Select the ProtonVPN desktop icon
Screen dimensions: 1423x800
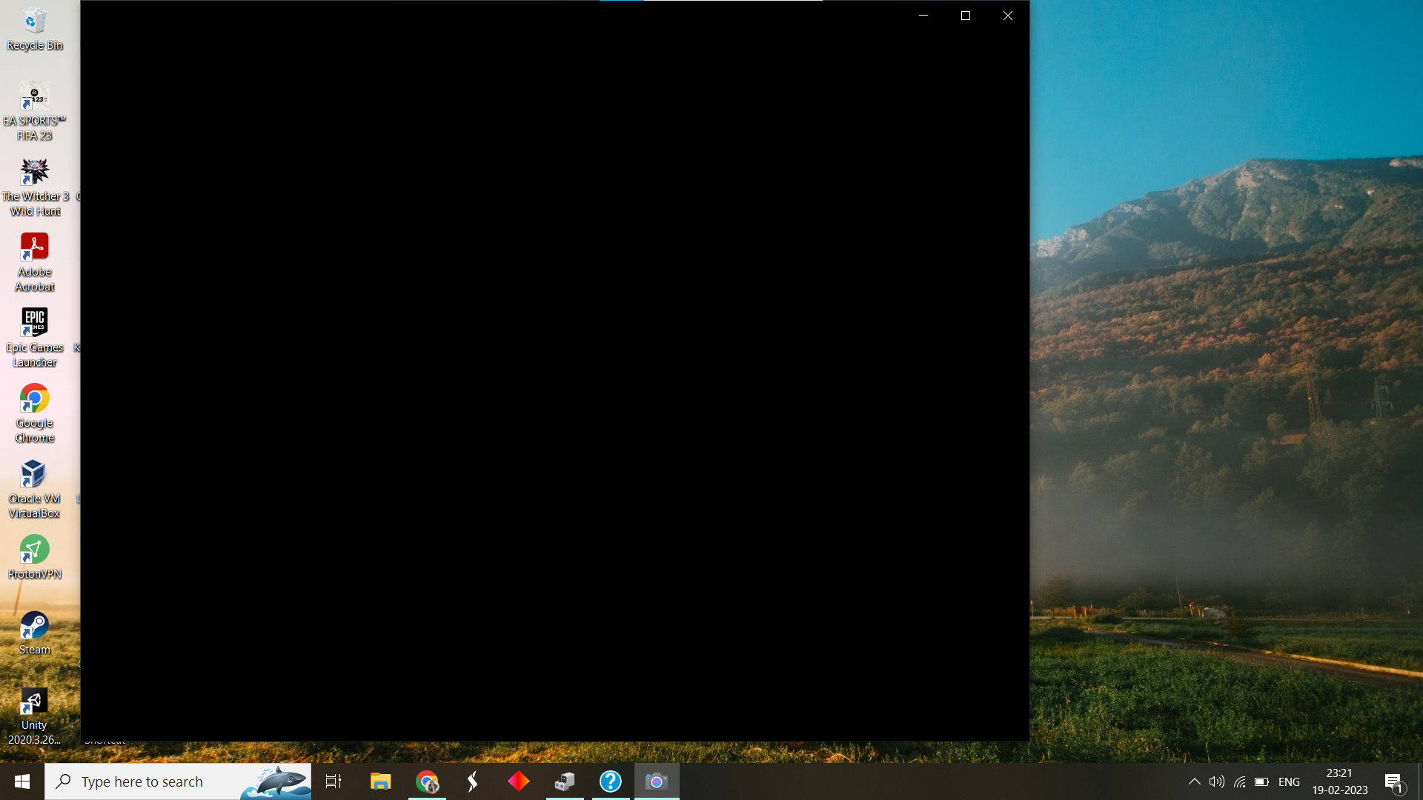[x=34, y=557]
